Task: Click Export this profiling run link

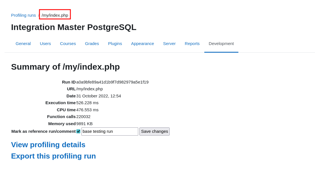Action: point(53,156)
